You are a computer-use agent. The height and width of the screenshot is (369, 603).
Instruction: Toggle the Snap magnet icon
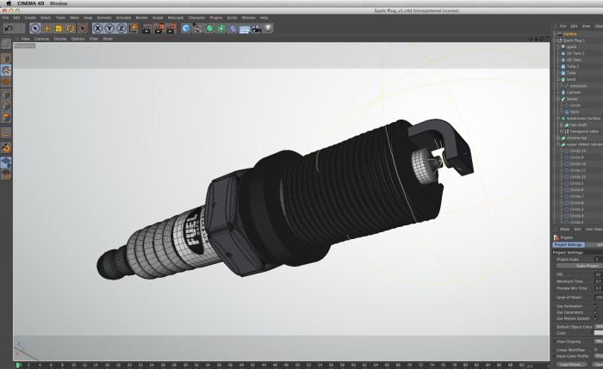tap(6, 147)
